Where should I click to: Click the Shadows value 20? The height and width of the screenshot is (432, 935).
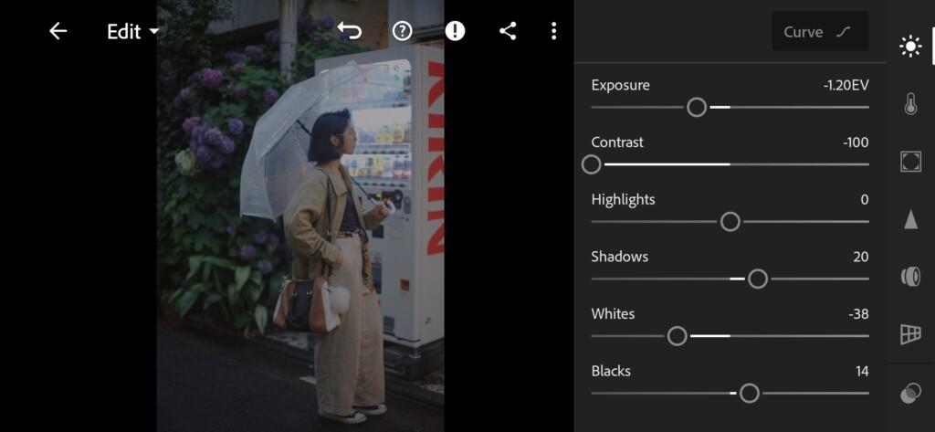861,258
